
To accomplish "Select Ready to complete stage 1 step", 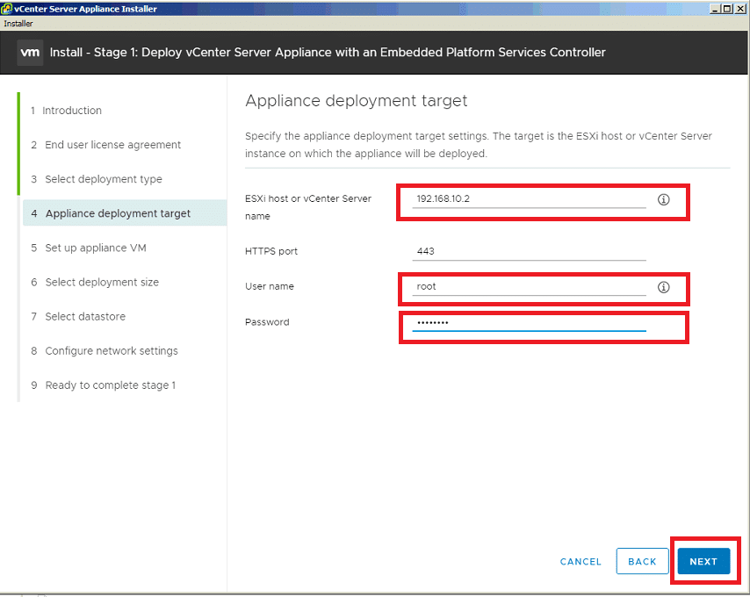I will coord(104,385).
